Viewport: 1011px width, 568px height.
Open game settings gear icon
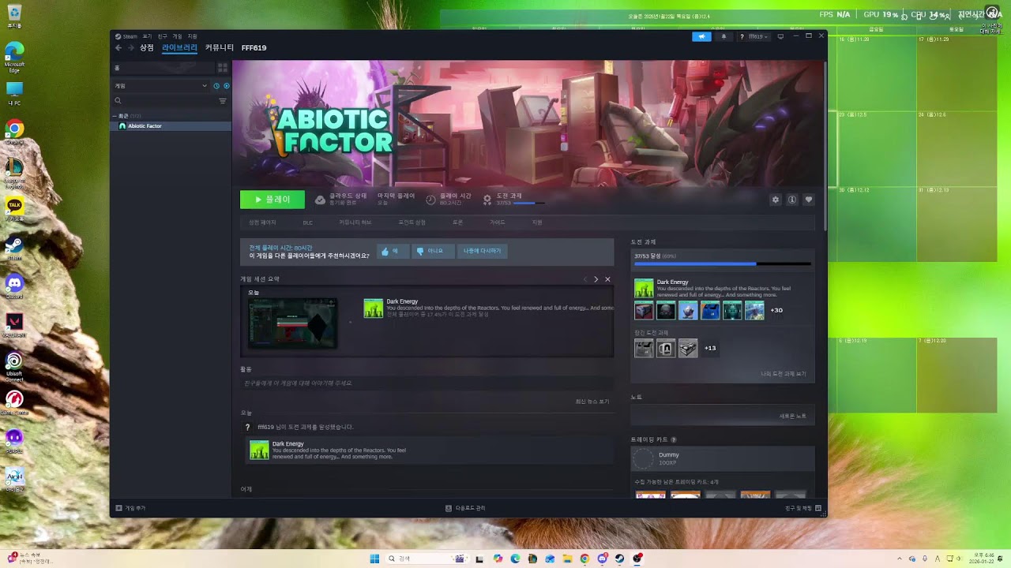[776, 200]
